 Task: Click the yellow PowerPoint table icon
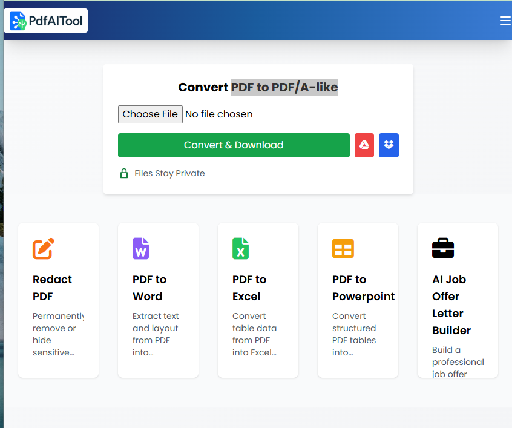pyautogui.click(x=343, y=249)
